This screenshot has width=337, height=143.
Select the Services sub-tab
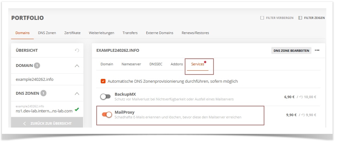198,64
